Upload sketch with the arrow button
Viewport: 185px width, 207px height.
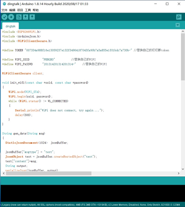pyautogui.click(x=11, y=17)
